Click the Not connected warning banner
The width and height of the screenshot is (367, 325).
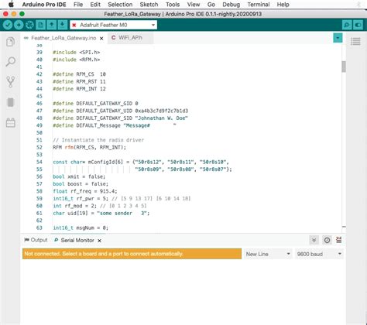tap(132, 254)
